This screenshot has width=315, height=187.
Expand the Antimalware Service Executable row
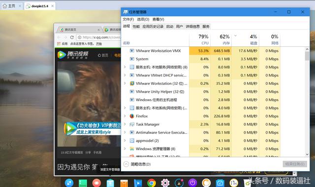(125, 132)
